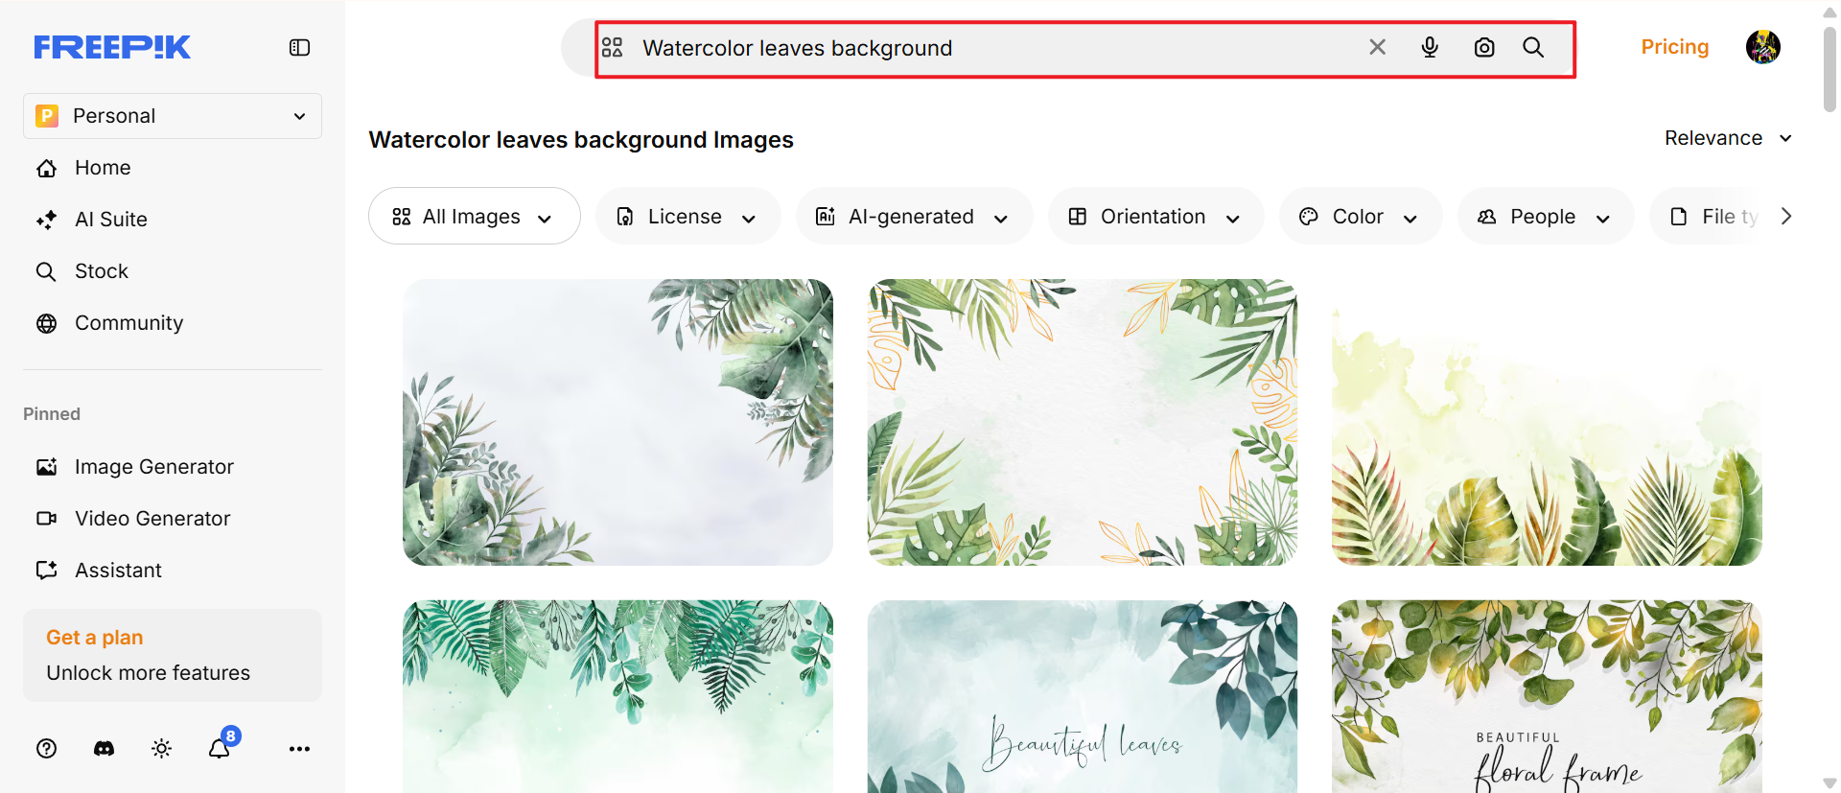1841x793 pixels.
Task: Open Discord icon in sidebar footer
Action: (104, 749)
